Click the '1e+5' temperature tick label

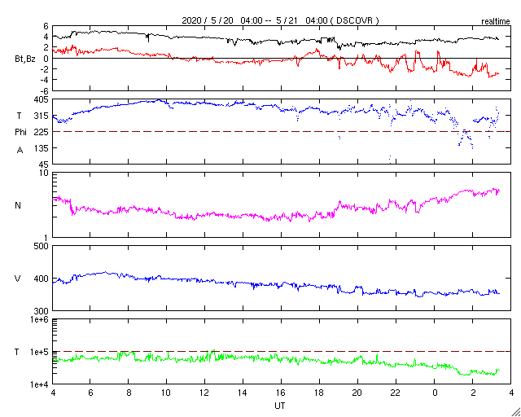[39, 352]
